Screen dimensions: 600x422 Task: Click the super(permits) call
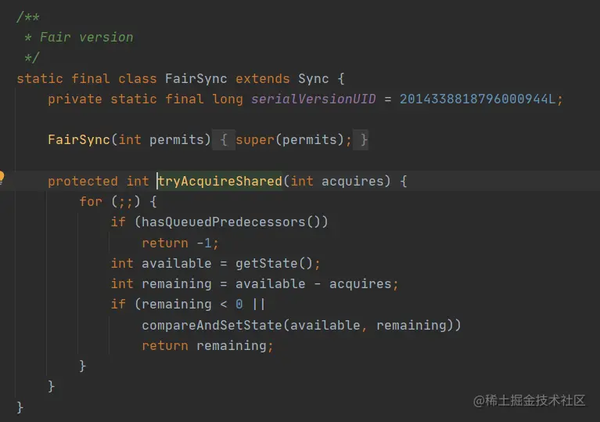289,140
